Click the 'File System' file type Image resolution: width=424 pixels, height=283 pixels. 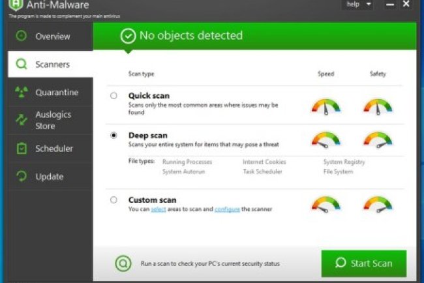(339, 171)
